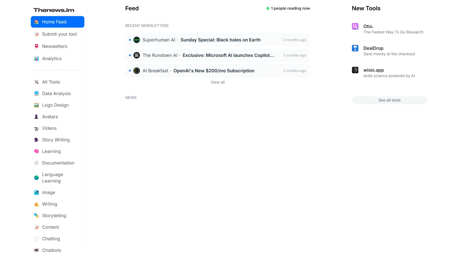
Task: Click the All Tools hammer-wrench icon
Action: pyautogui.click(x=36, y=82)
